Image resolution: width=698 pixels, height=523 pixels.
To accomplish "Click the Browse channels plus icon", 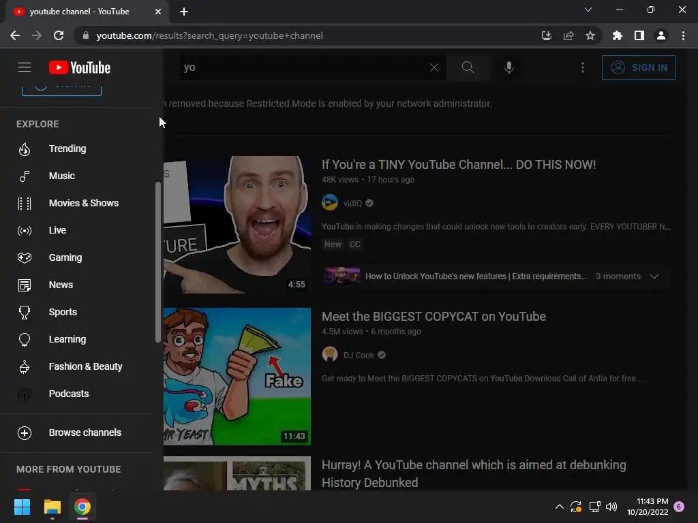I will click(25, 432).
